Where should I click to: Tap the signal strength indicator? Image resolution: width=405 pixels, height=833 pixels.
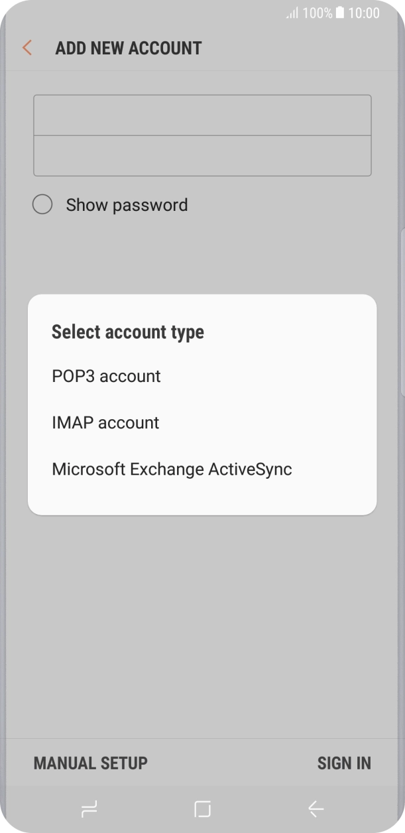292,13
